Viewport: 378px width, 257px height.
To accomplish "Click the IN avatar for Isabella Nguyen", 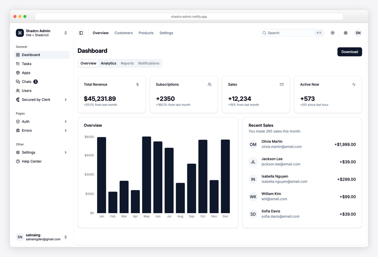I will (253, 179).
